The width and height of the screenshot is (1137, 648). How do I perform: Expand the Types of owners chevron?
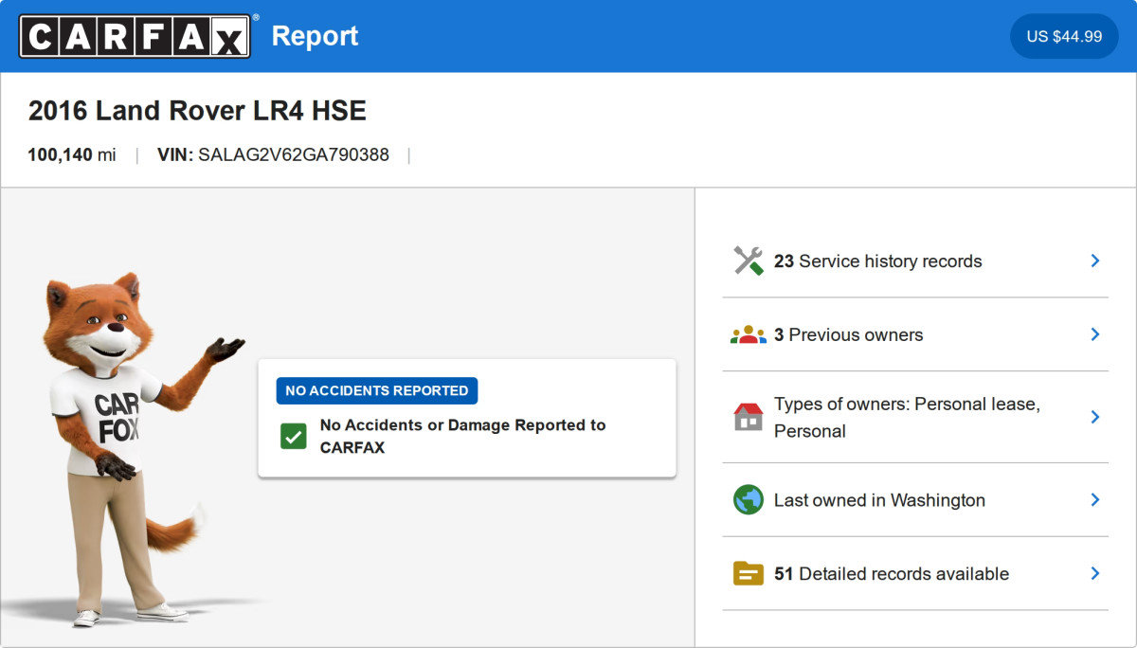click(1094, 417)
